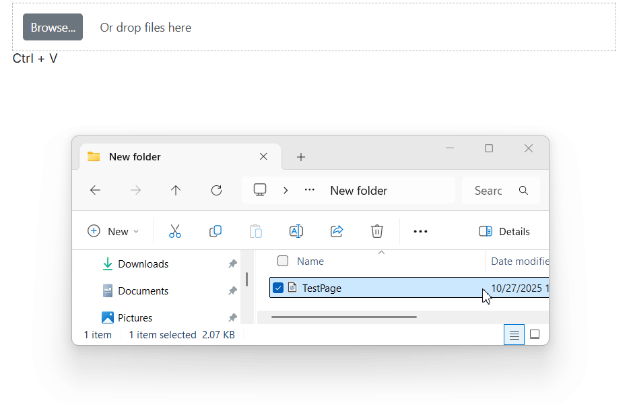
Task: Refresh the folder view
Action: click(216, 190)
